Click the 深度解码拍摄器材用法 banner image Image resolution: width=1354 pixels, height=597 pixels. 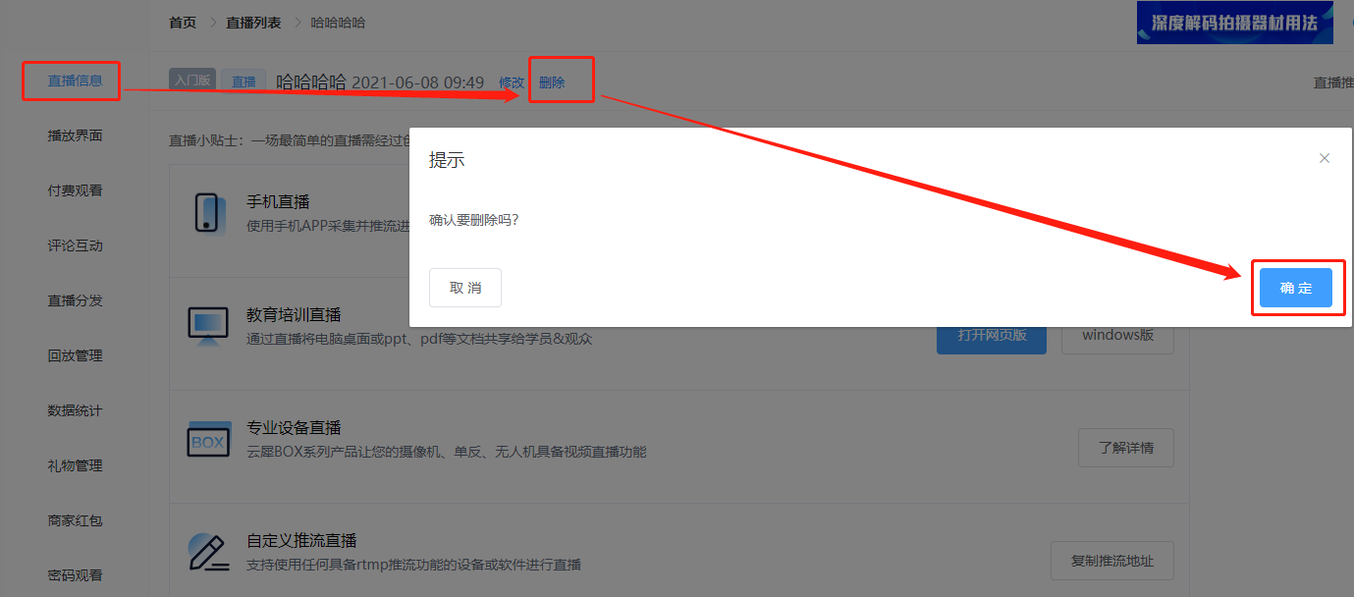[1235, 22]
